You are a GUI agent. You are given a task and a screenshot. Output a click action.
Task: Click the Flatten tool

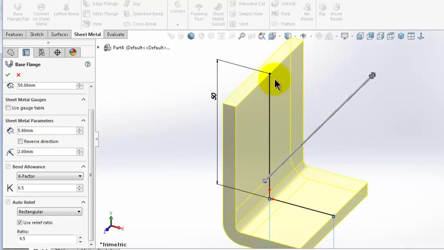pos(283,24)
